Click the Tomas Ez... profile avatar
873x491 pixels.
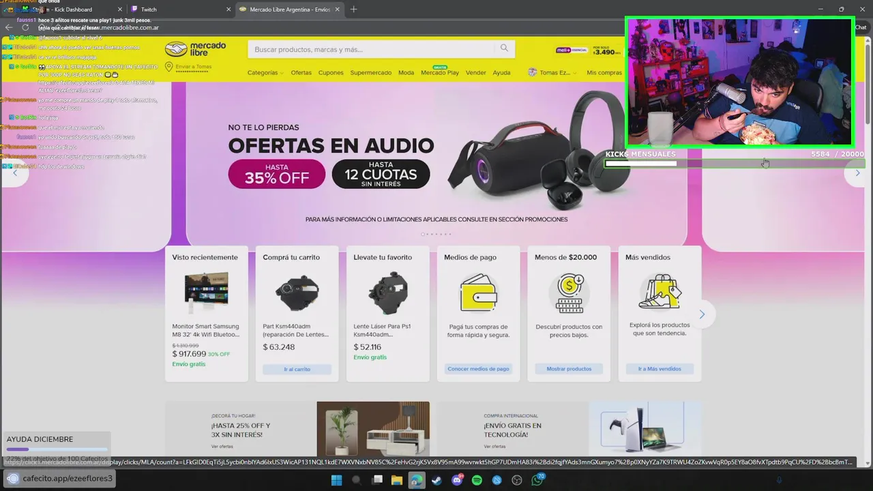pos(532,72)
